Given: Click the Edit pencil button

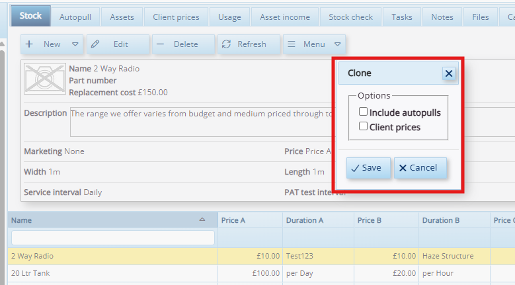Looking at the screenshot, I should (118, 44).
